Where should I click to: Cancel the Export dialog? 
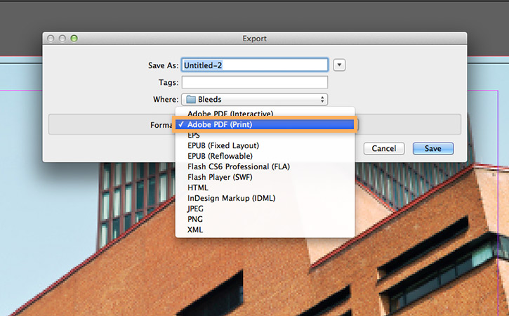(x=384, y=148)
